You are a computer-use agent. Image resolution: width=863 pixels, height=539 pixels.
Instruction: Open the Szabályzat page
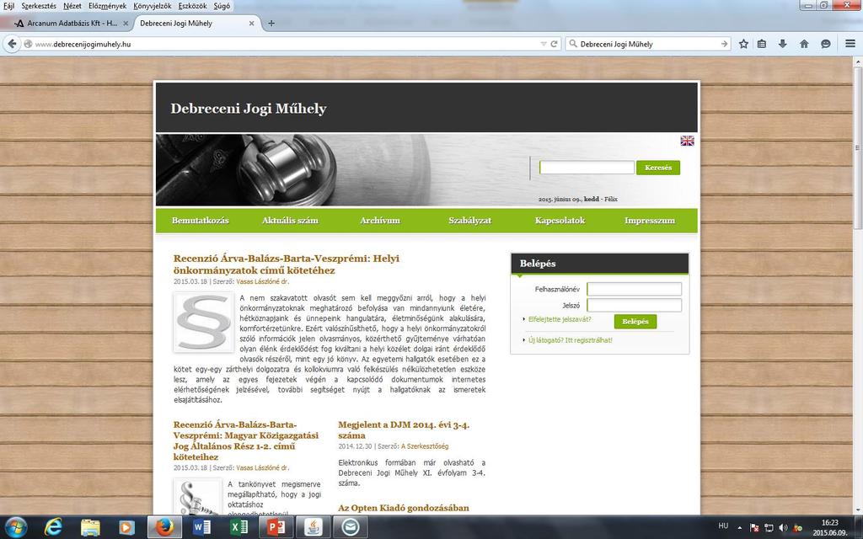(x=470, y=221)
